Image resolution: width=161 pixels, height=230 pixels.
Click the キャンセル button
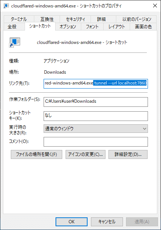(x=107, y=222)
